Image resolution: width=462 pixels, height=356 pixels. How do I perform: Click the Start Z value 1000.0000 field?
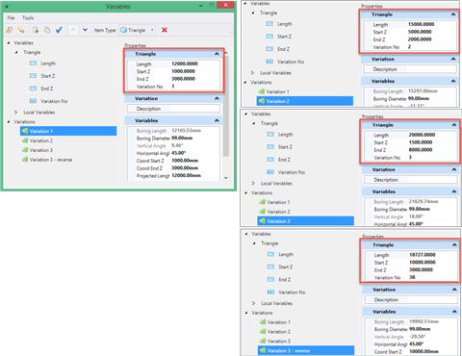click(194, 71)
